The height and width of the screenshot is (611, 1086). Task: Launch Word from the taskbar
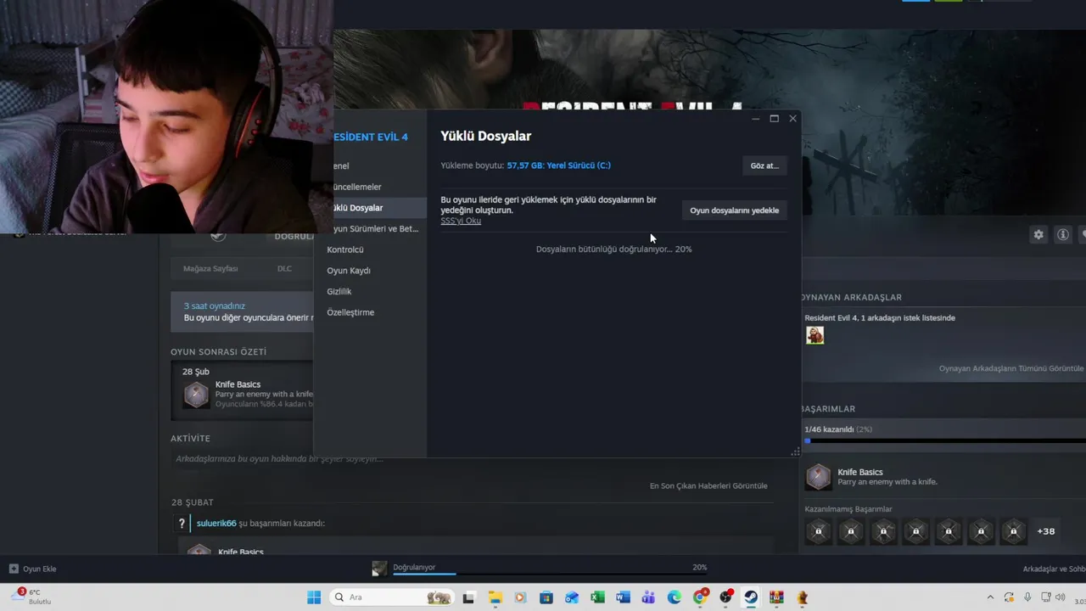pyautogui.click(x=623, y=597)
